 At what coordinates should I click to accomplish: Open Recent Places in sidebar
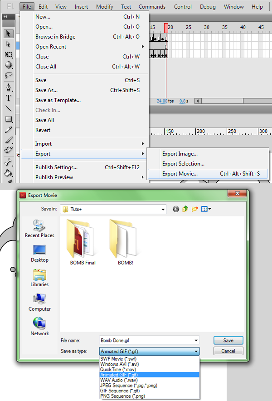pyautogui.click(x=39, y=228)
